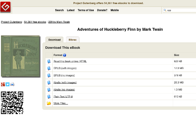Click the printer icon
Viewport: 196px width, 120px height.
point(12,84)
